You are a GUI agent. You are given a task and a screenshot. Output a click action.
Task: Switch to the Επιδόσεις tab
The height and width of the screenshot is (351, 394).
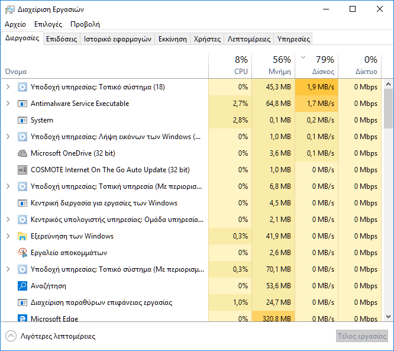tap(62, 39)
